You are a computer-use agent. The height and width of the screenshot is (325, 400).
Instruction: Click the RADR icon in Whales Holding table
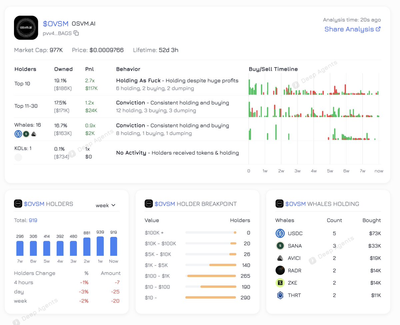pyautogui.click(x=280, y=270)
